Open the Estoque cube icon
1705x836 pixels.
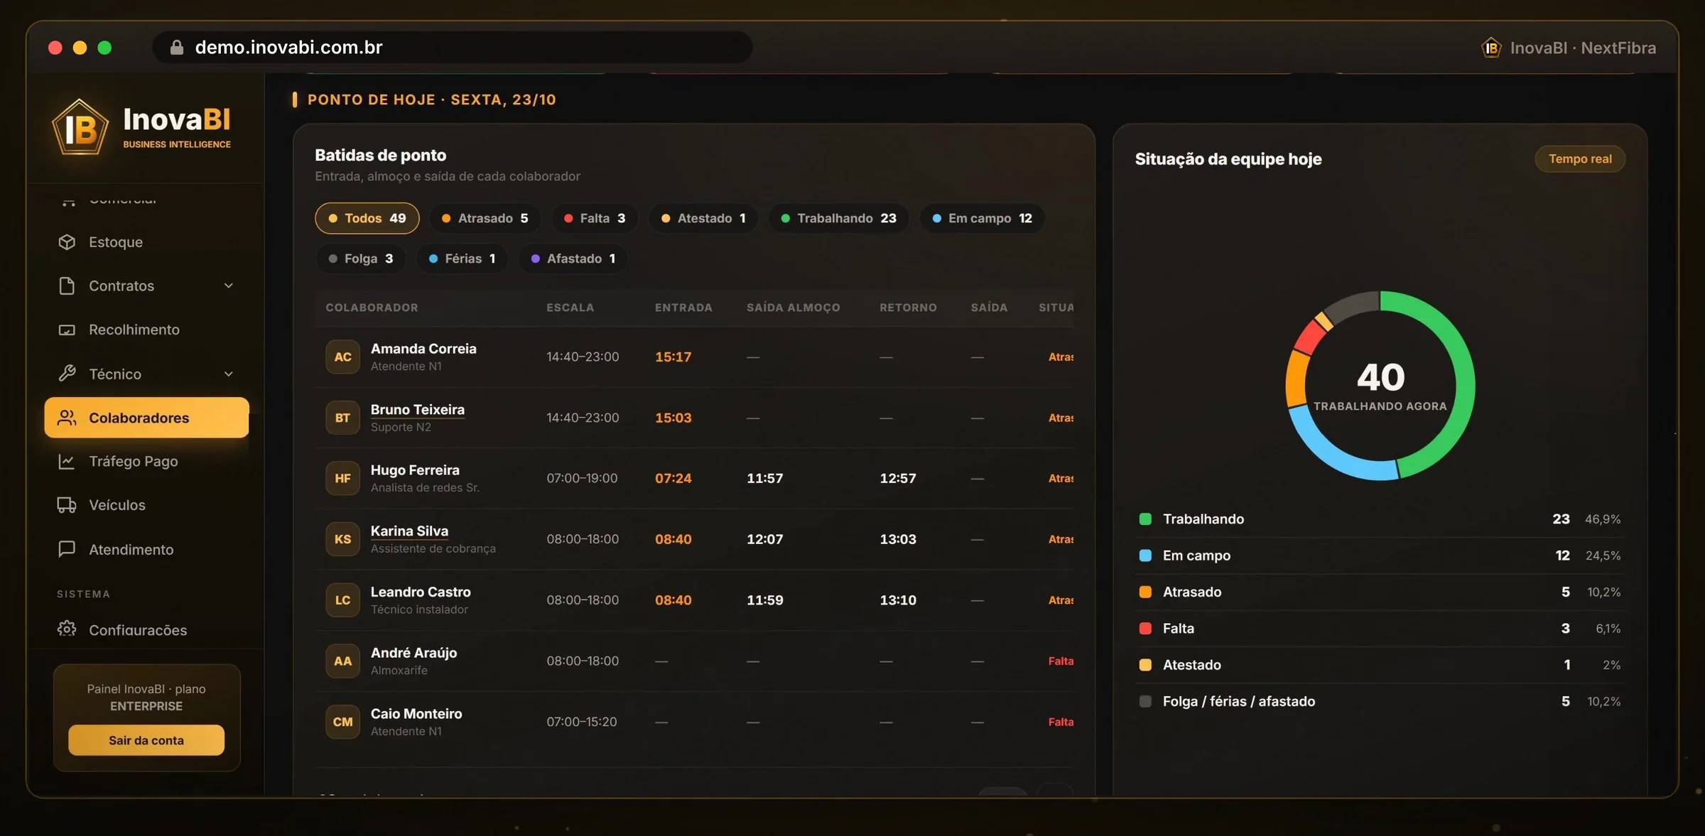67,242
